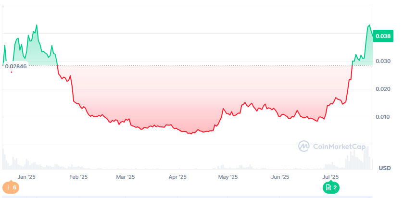
Task: Open the green news badge near Jul '25
Action: point(331,187)
